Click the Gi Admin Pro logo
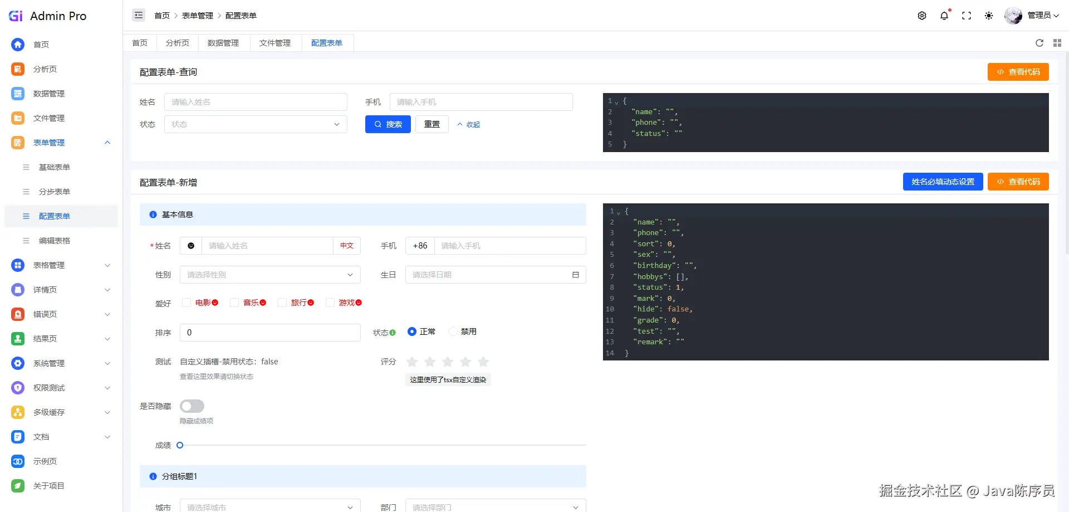1069x512 pixels. [48, 16]
